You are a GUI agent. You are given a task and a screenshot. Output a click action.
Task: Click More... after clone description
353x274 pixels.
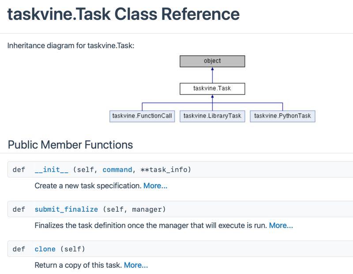click(136, 265)
